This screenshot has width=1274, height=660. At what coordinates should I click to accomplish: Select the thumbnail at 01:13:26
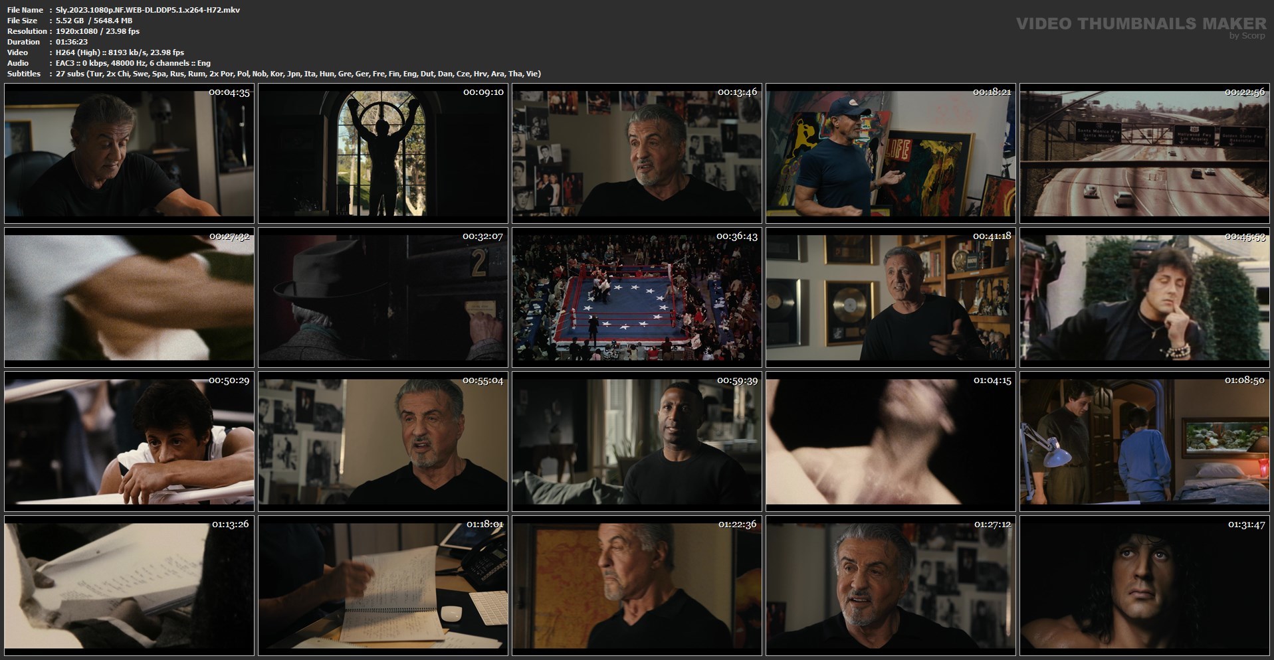point(129,586)
